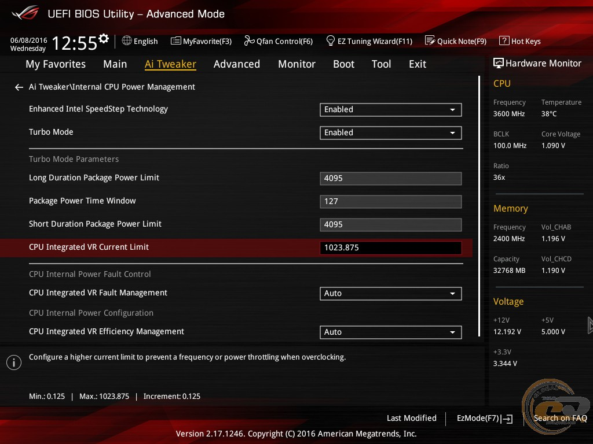Click the CPU temperature value 38°C
The height and width of the screenshot is (444, 593).
[x=549, y=114]
